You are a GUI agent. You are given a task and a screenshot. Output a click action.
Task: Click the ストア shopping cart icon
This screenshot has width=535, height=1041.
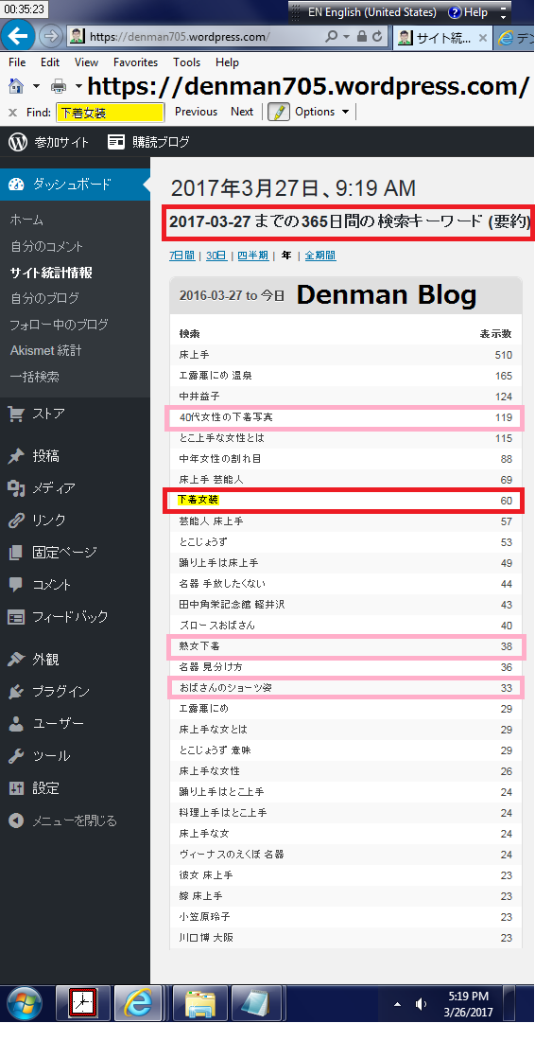[16, 415]
